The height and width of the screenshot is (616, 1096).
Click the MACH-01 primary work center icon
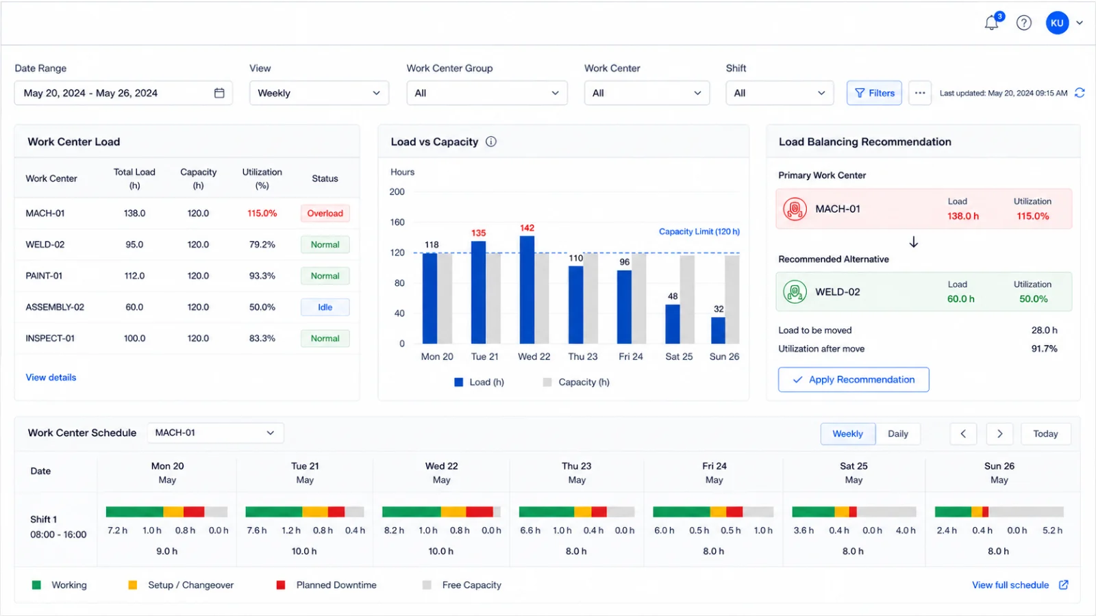(795, 209)
